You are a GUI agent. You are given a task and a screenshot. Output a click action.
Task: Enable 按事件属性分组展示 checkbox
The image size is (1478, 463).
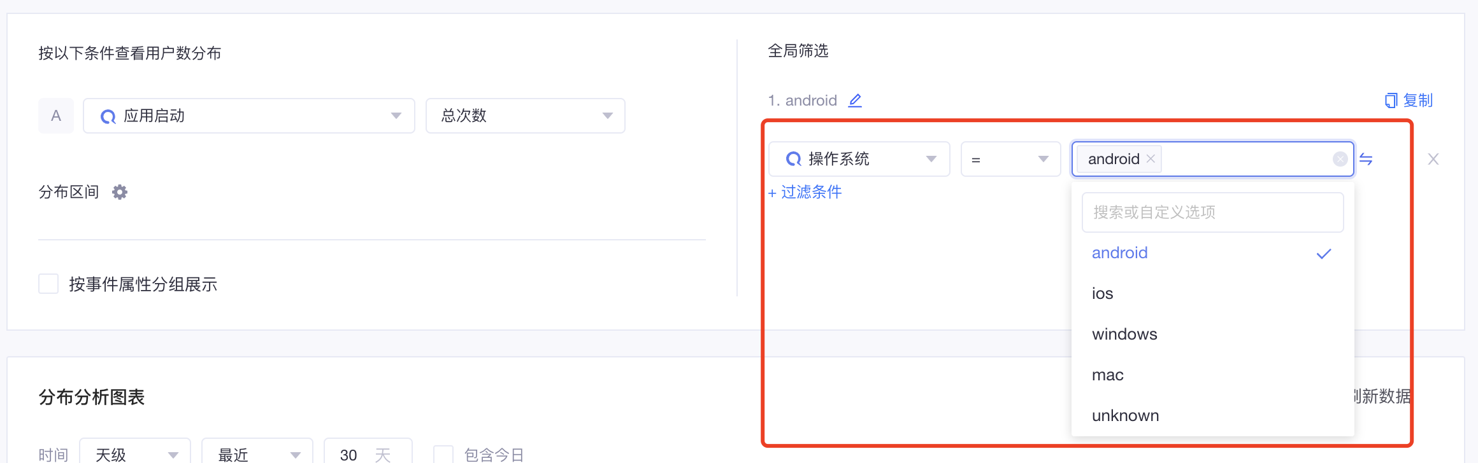pyautogui.click(x=48, y=284)
